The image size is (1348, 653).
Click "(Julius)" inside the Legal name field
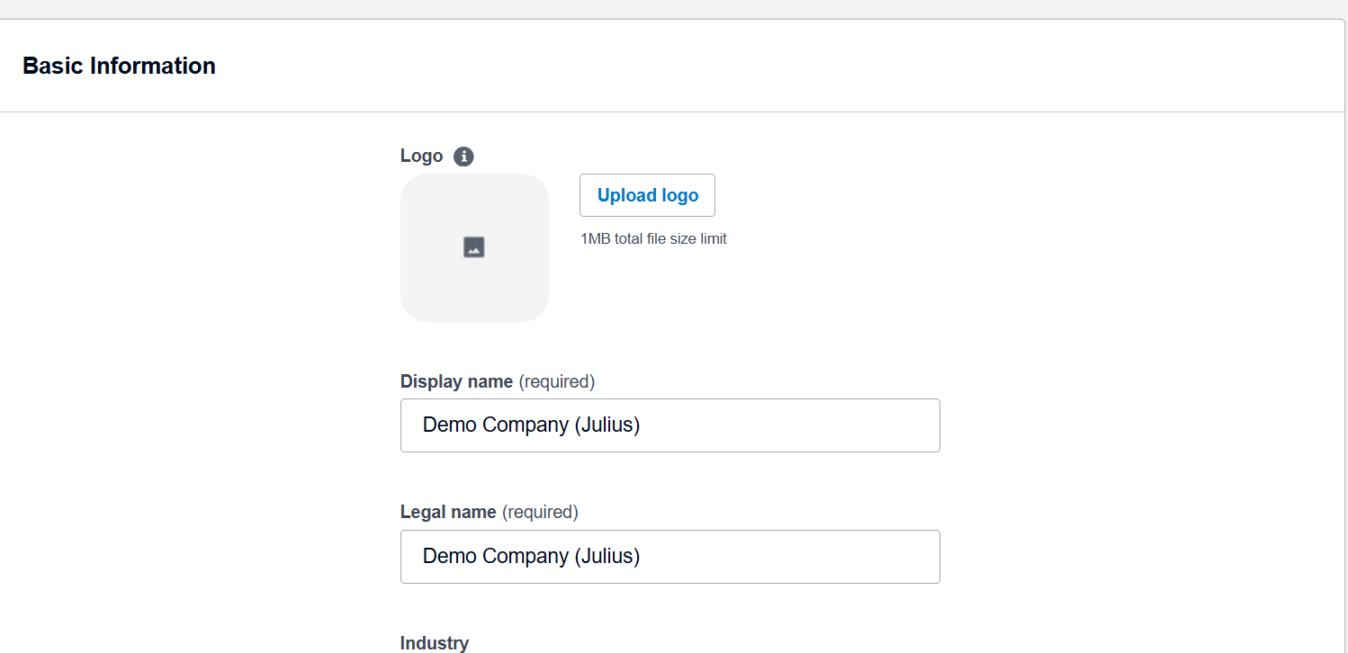pyautogui.click(x=607, y=557)
